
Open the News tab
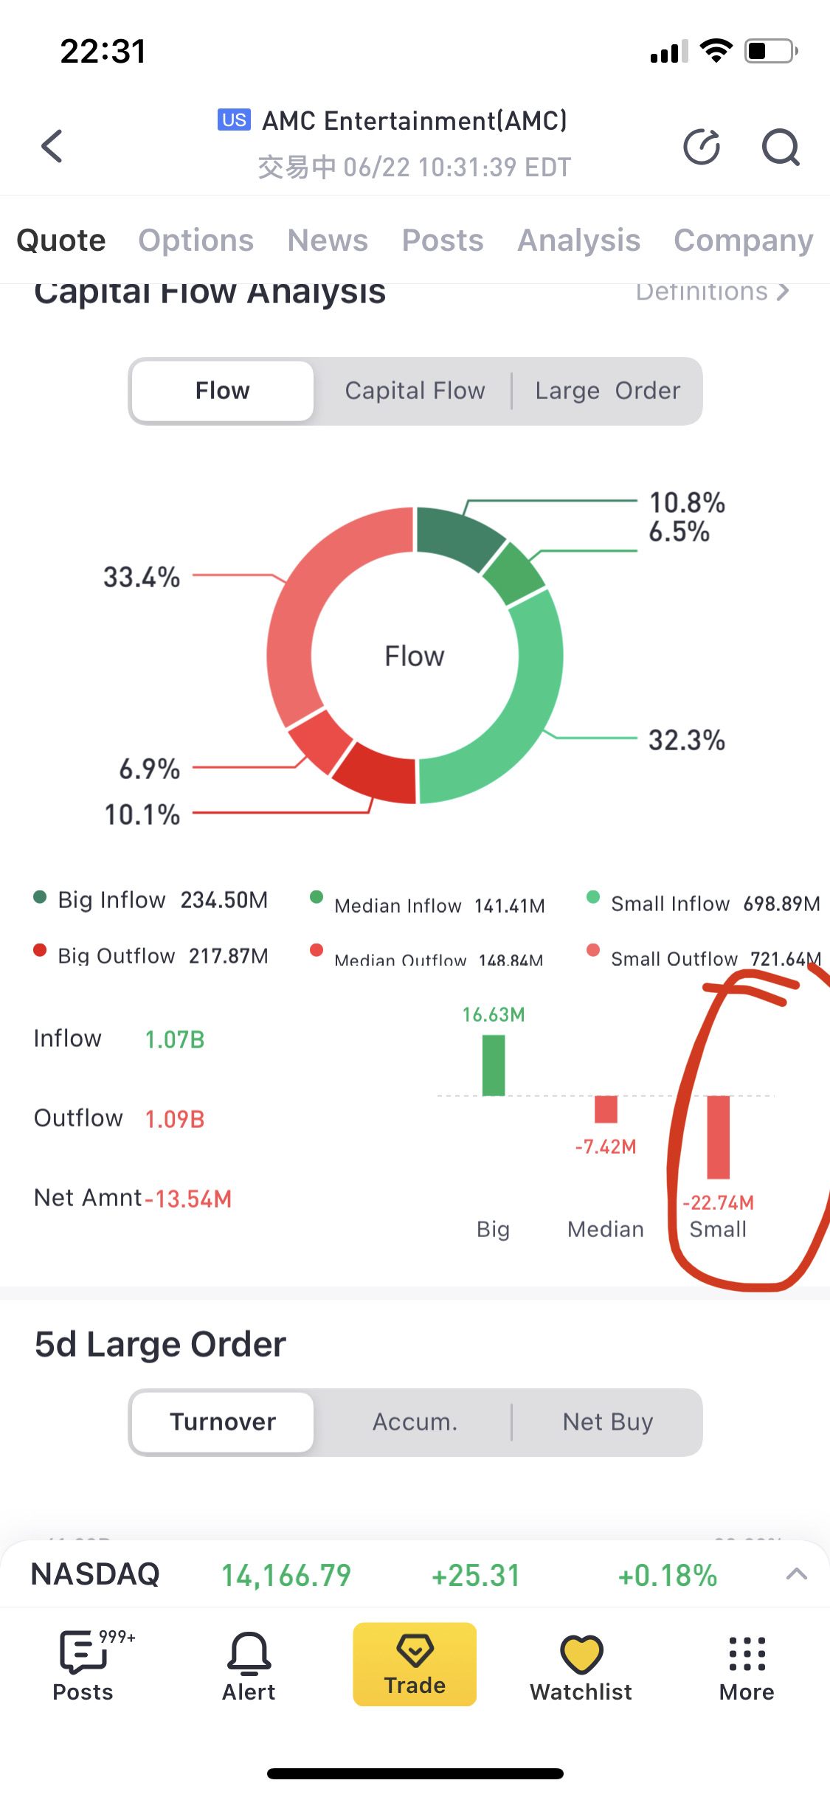click(328, 240)
